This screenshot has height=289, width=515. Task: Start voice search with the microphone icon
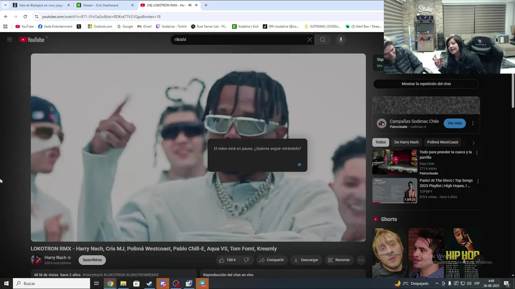coord(341,39)
